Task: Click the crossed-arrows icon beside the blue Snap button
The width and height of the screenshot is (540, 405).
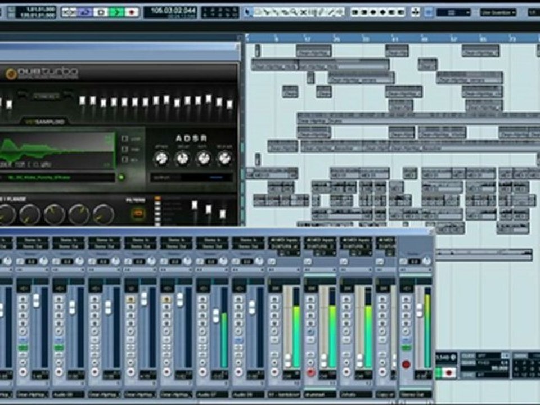Action: click(416, 12)
